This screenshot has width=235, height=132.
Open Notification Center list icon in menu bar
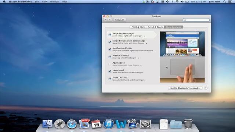[x=230, y=1]
